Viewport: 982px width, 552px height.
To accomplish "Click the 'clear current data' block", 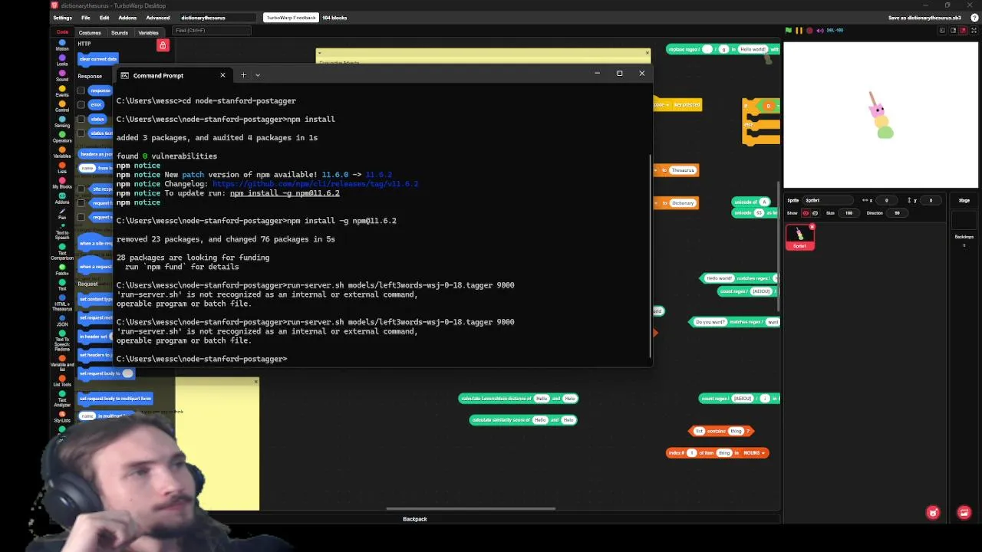I will click(x=98, y=59).
